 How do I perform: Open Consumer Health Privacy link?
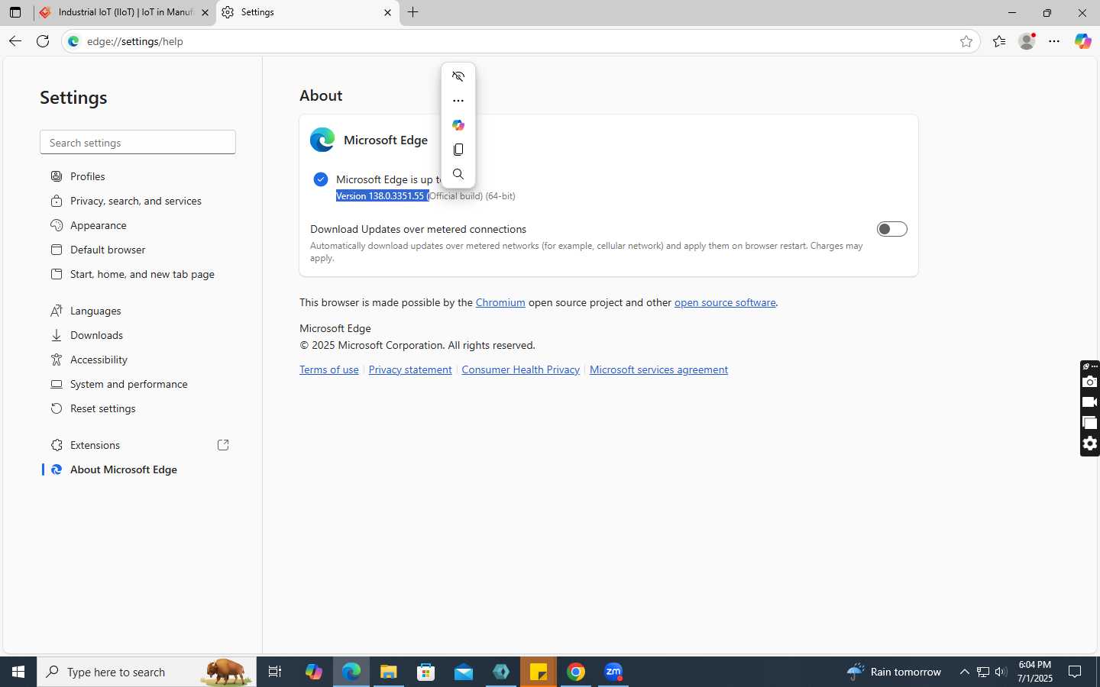(x=521, y=369)
